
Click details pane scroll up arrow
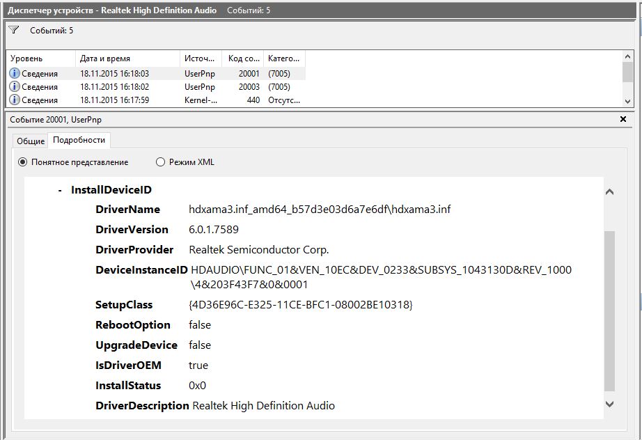(x=609, y=191)
